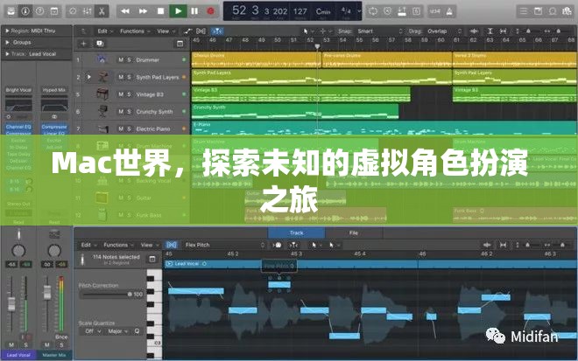This screenshot has height=361, width=578.
Task: Click the red Record button
Action: pyautogui.click(x=210, y=11)
